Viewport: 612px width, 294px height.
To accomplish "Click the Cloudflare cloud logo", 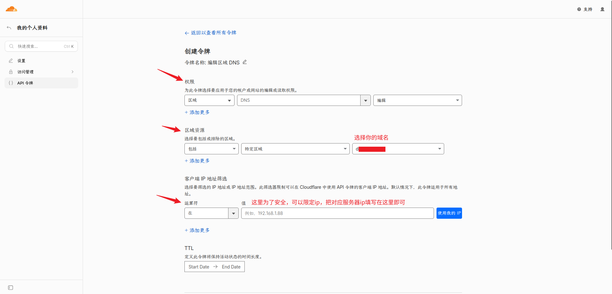I will tap(11, 9).
